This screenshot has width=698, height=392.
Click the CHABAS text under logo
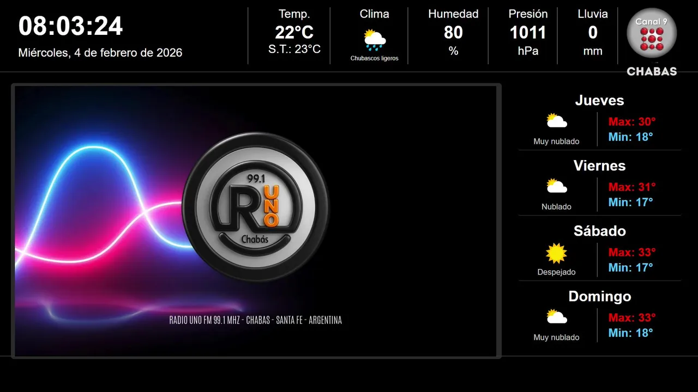click(x=652, y=71)
